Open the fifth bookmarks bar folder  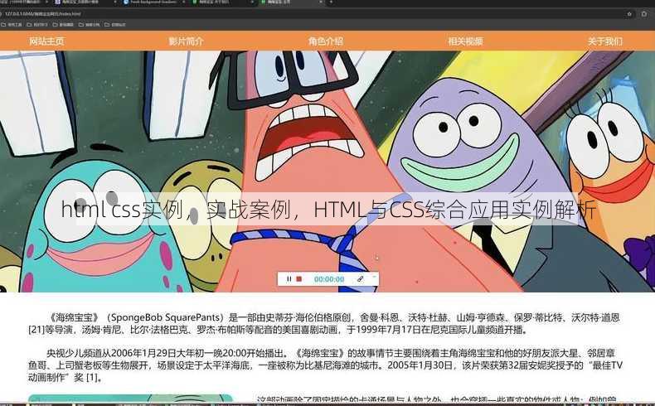coord(115,25)
